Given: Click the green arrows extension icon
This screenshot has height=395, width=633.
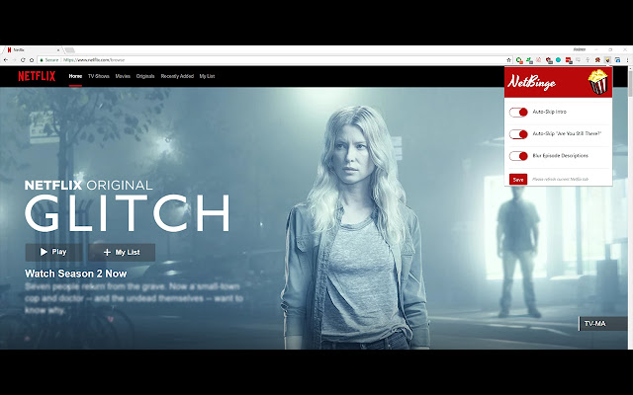Looking at the screenshot, I should point(529,60).
